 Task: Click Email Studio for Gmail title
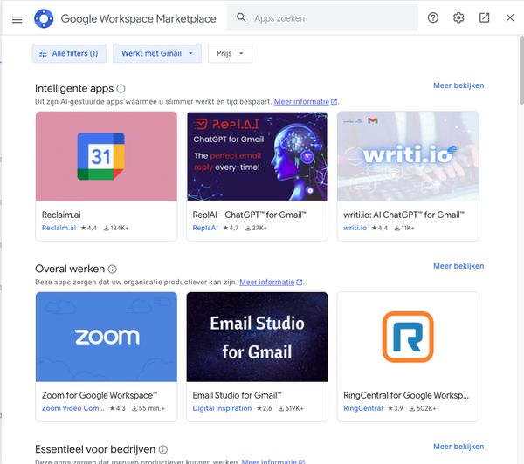click(x=237, y=396)
